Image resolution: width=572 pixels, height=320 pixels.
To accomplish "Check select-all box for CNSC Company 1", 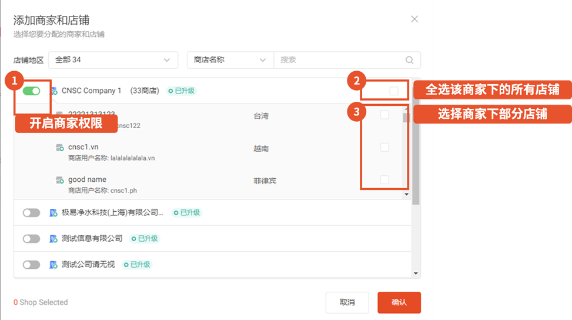I will (x=394, y=91).
